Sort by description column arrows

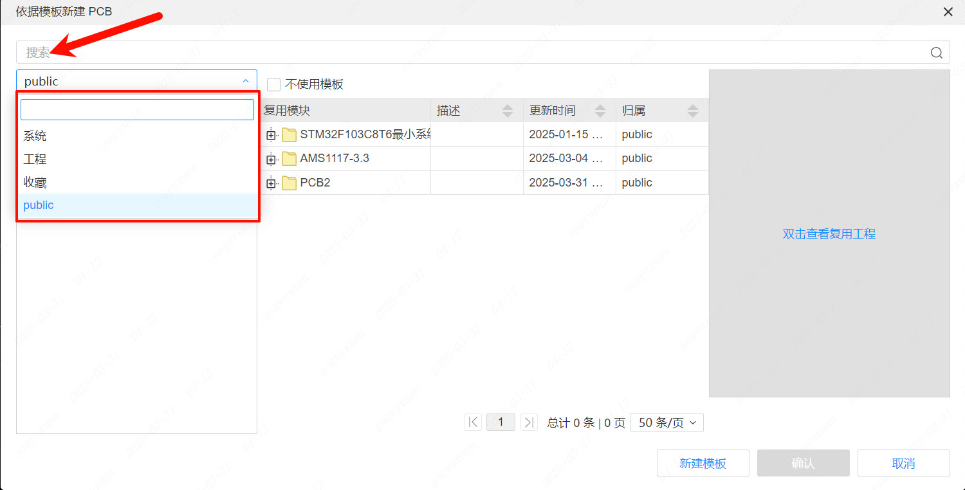508,111
